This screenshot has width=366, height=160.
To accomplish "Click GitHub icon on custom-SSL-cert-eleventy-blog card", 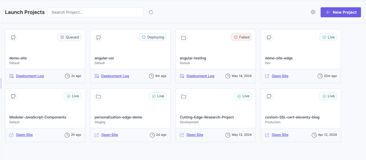I will 269,96.
